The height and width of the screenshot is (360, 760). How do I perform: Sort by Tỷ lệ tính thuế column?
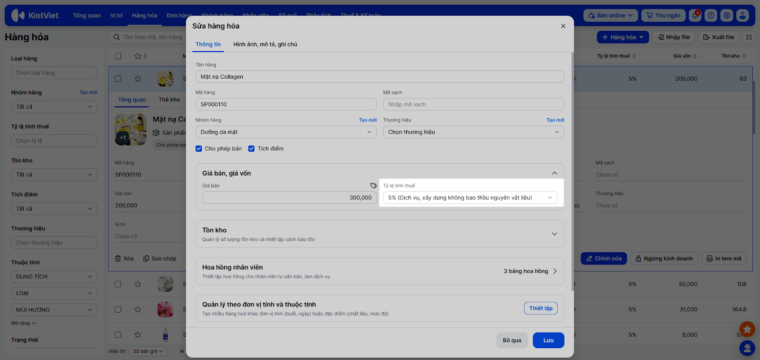[617, 56]
